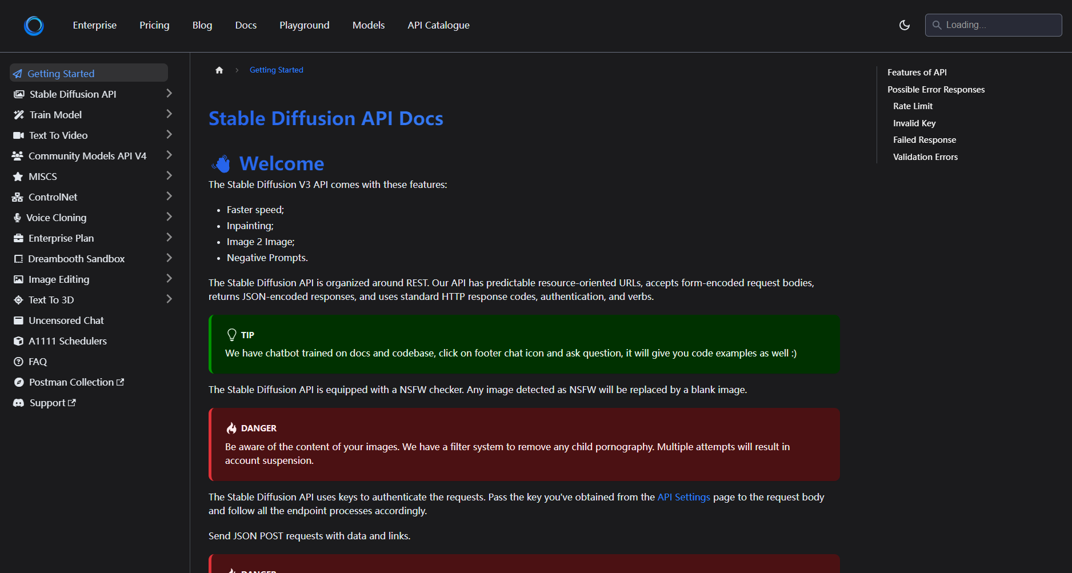This screenshot has width=1072, height=573.
Task: Click the Voice Cloning microphone icon
Action: 17,218
